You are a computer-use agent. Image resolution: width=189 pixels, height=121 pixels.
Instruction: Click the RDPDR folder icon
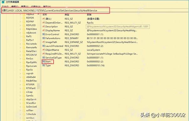[x=24, y=18]
